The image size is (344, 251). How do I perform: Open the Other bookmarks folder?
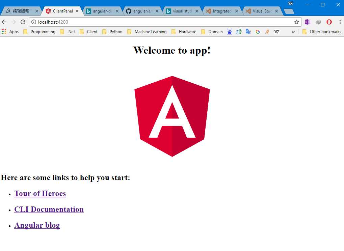tap(322, 32)
